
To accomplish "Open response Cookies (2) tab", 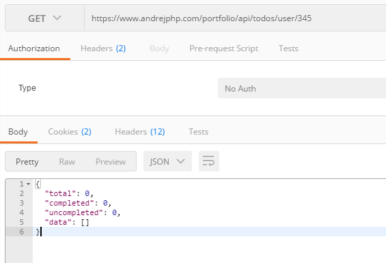I will pos(70,132).
